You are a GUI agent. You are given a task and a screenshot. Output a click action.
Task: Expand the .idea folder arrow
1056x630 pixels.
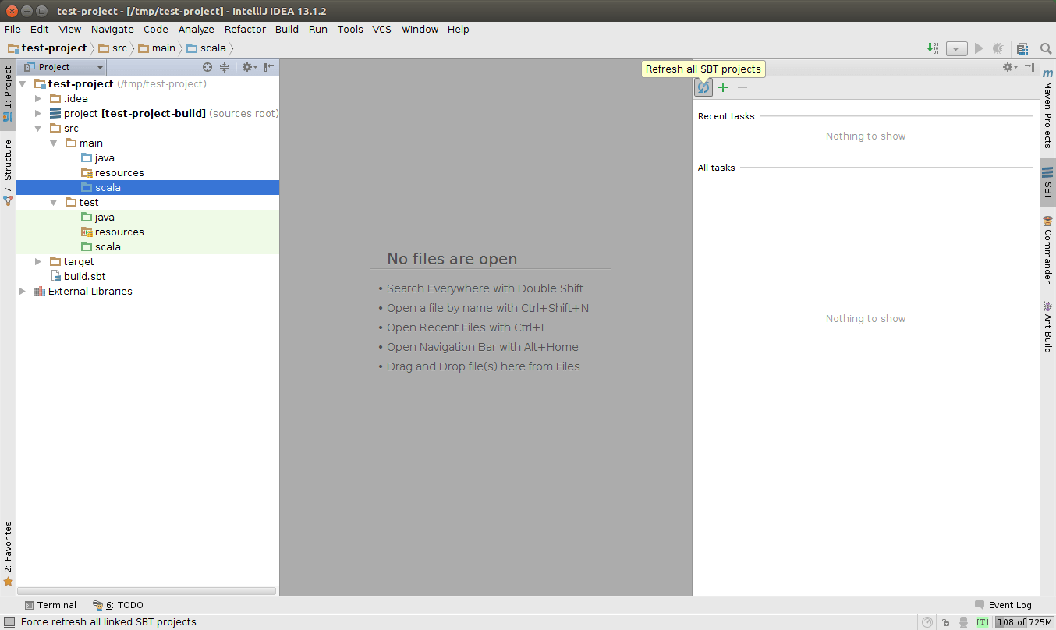tap(37, 98)
